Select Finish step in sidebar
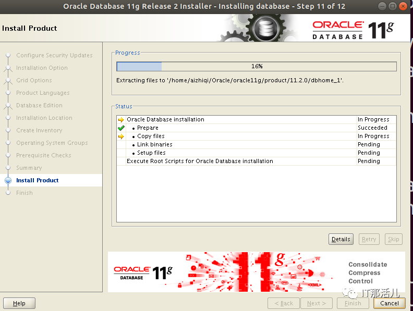413x311 pixels. point(25,193)
